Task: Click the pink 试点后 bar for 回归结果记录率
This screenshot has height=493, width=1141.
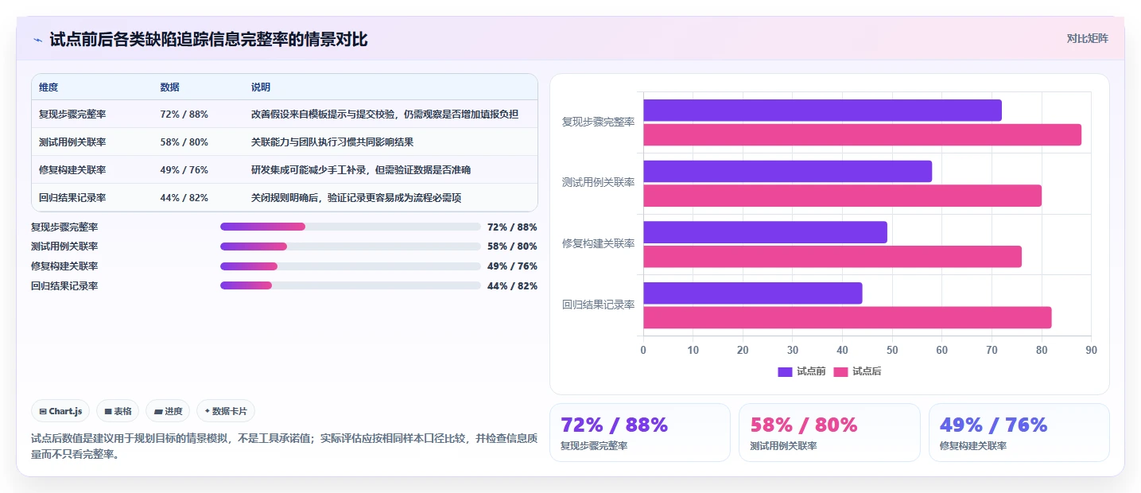Action: click(x=847, y=317)
